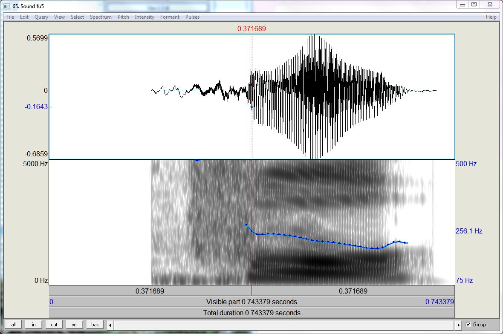Open the Intensity menu

[x=145, y=17]
